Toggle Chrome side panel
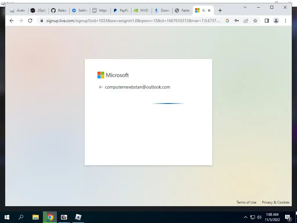 pyautogui.click(x=267, y=21)
